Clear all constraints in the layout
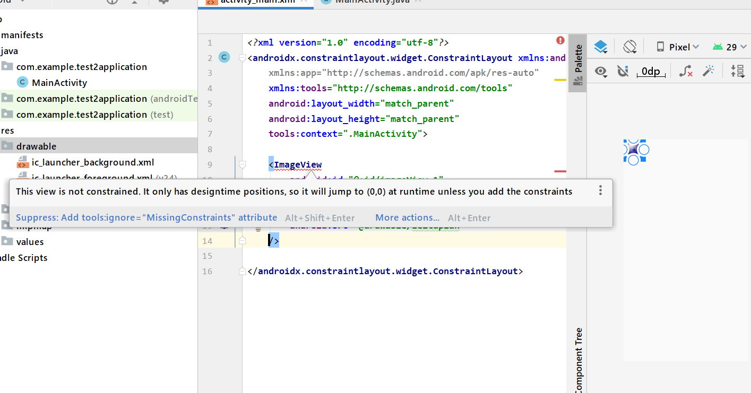Image resolution: width=751 pixels, height=393 pixels. (686, 71)
